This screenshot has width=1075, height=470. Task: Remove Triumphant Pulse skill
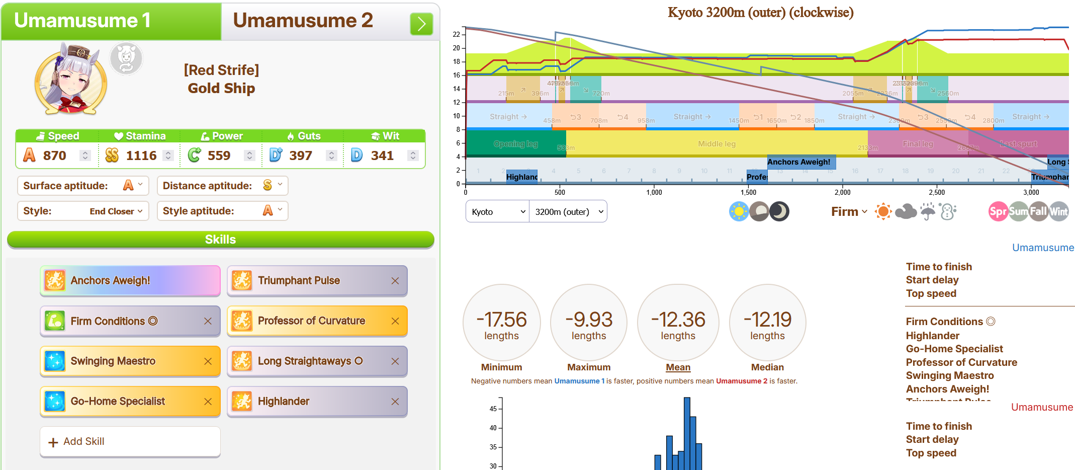395,281
